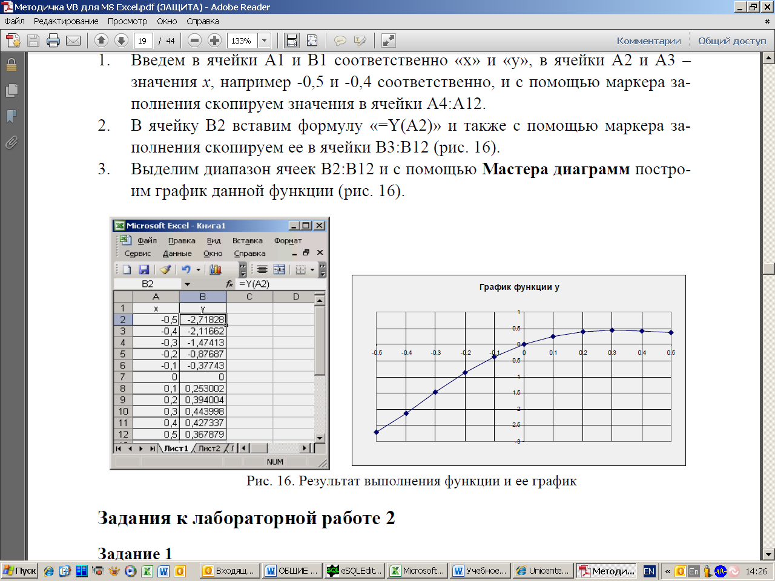
Task: Click the EN language indicator
Action: (649, 571)
